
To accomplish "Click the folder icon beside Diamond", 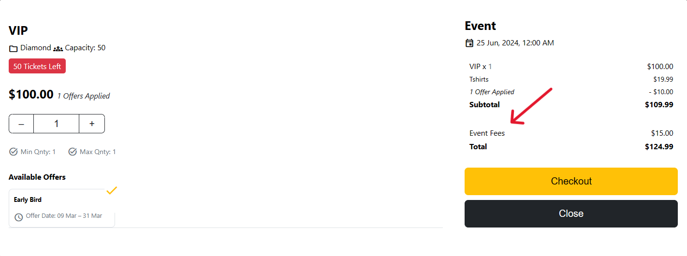I will [14, 48].
